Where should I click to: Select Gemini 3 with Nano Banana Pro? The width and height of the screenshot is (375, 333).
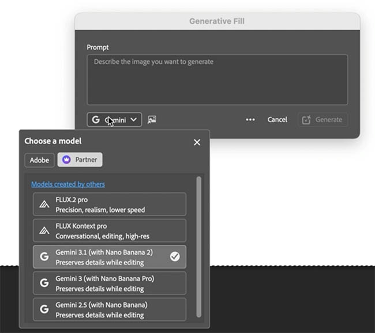click(110, 283)
